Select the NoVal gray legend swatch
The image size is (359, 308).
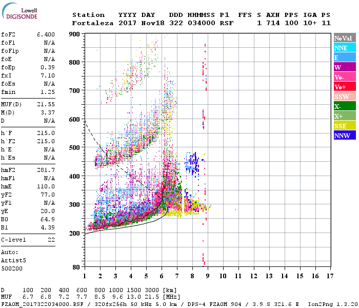[345, 38]
